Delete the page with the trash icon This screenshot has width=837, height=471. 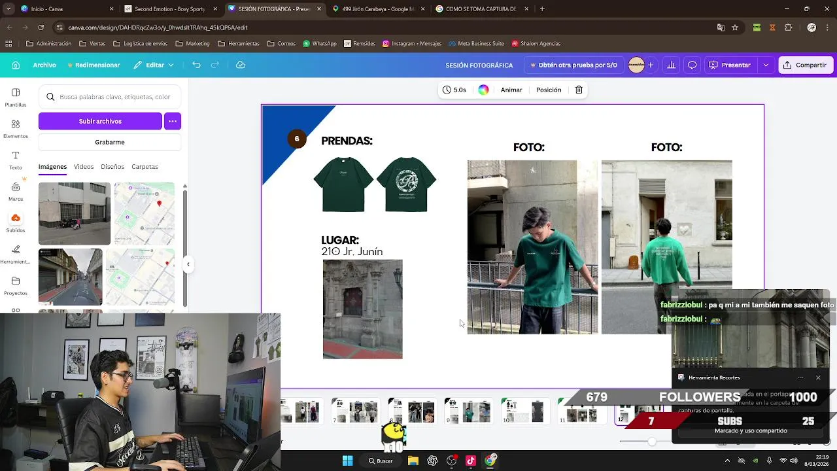pos(579,90)
